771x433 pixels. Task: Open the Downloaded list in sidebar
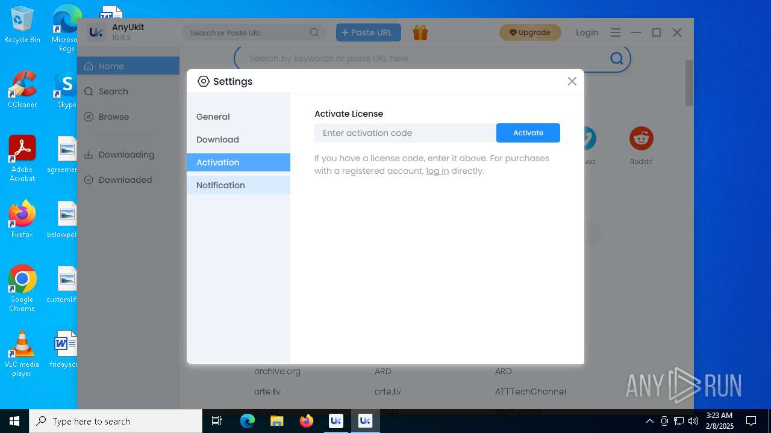click(128, 180)
